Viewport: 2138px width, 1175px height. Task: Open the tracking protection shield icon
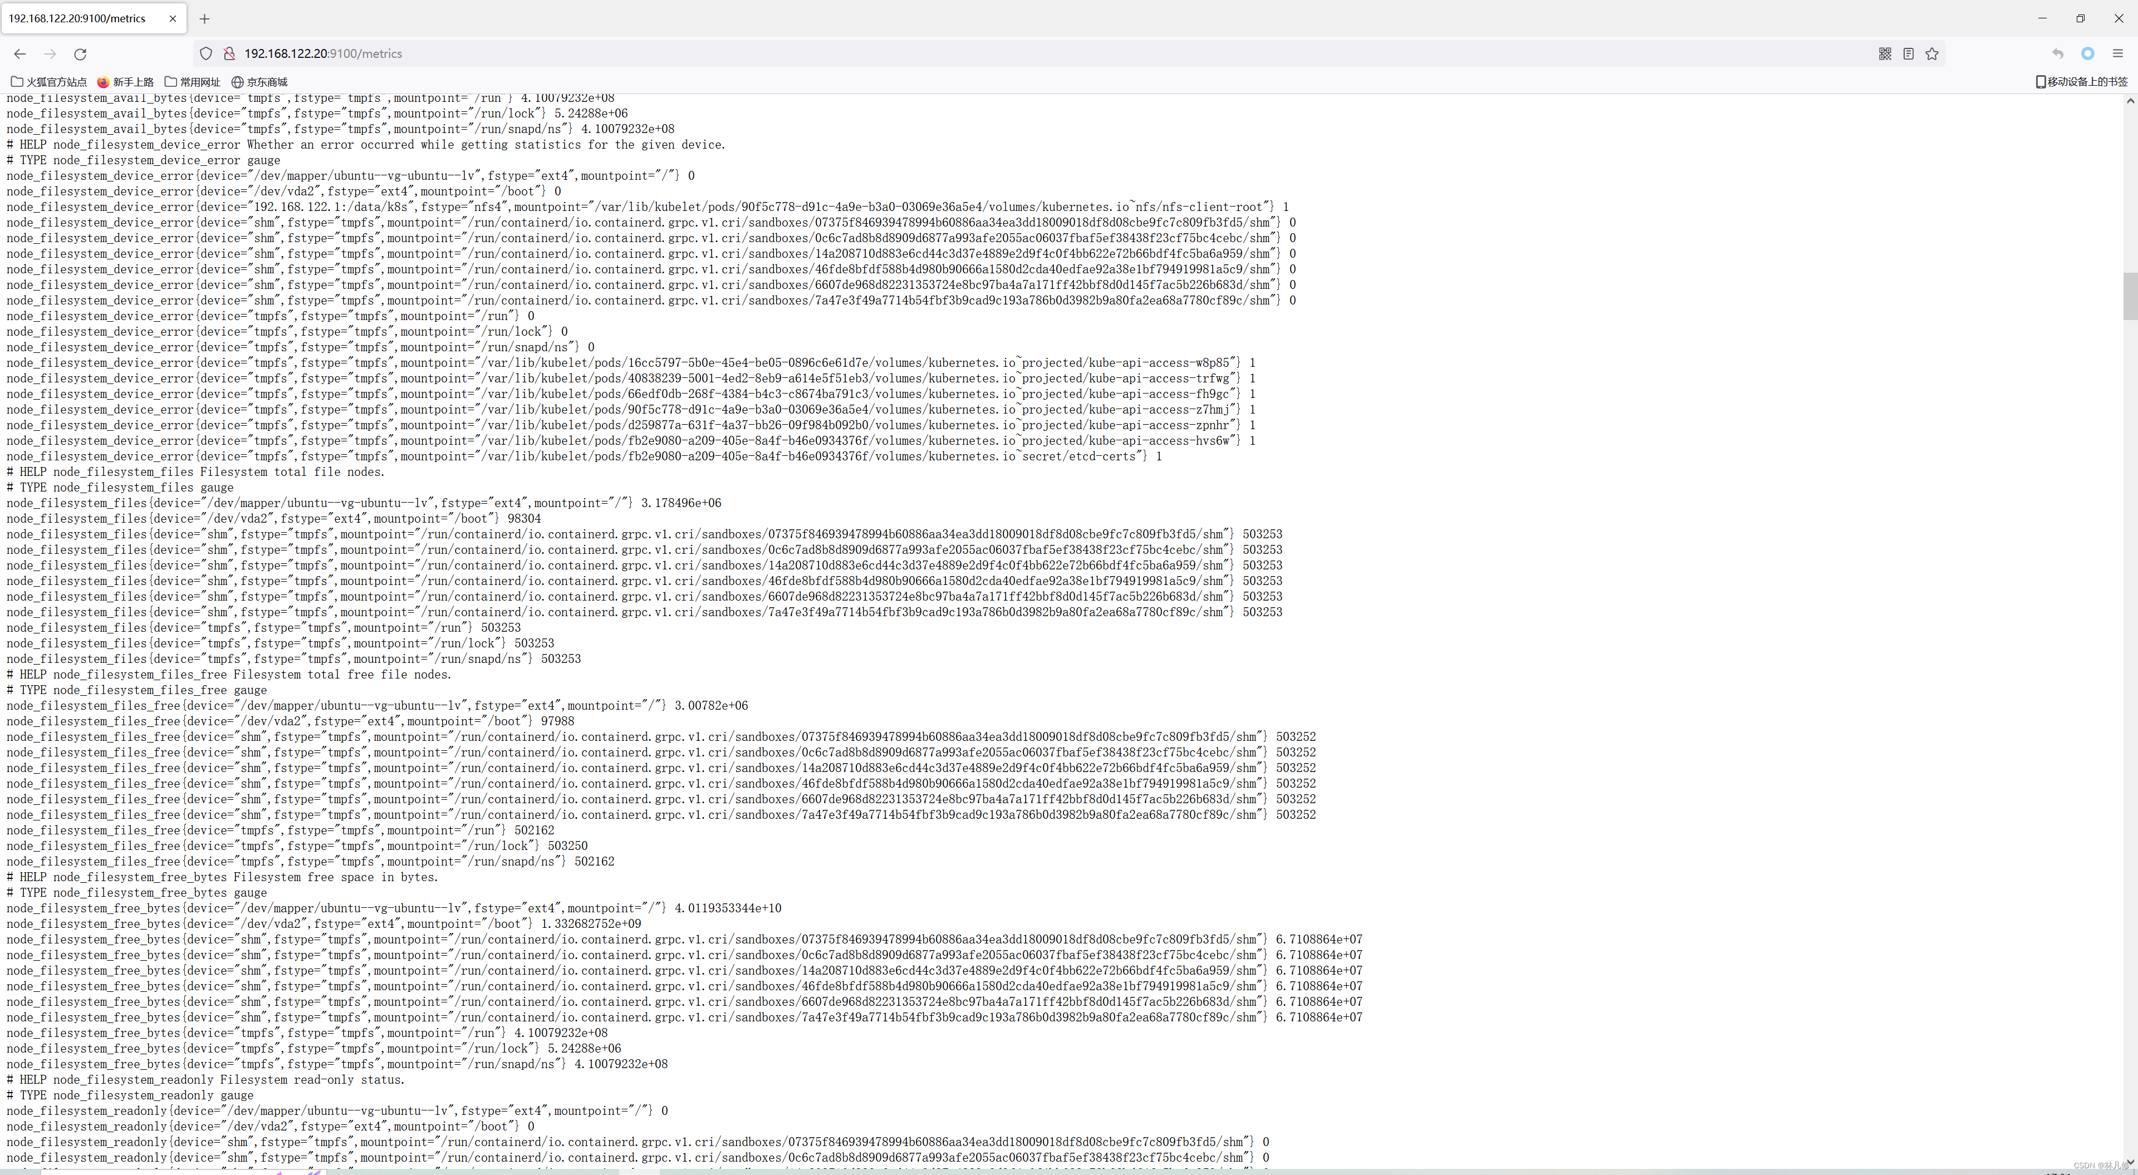pos(206,54)
